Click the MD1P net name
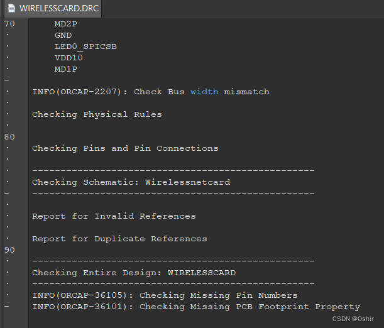The height and width of the screenshot is (328, 384). 66,69
